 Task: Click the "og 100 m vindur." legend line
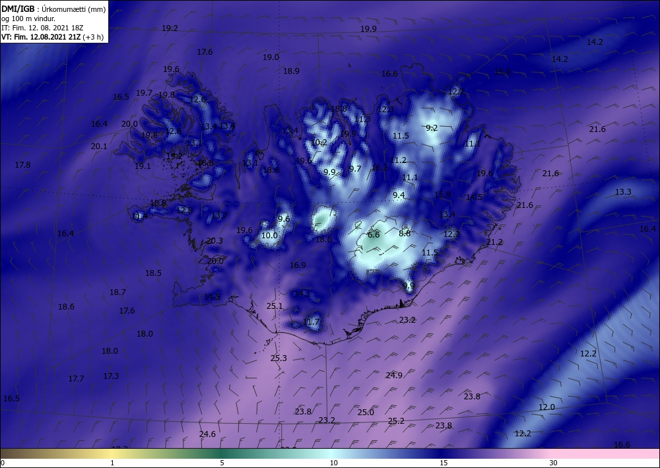pos(28,18)
